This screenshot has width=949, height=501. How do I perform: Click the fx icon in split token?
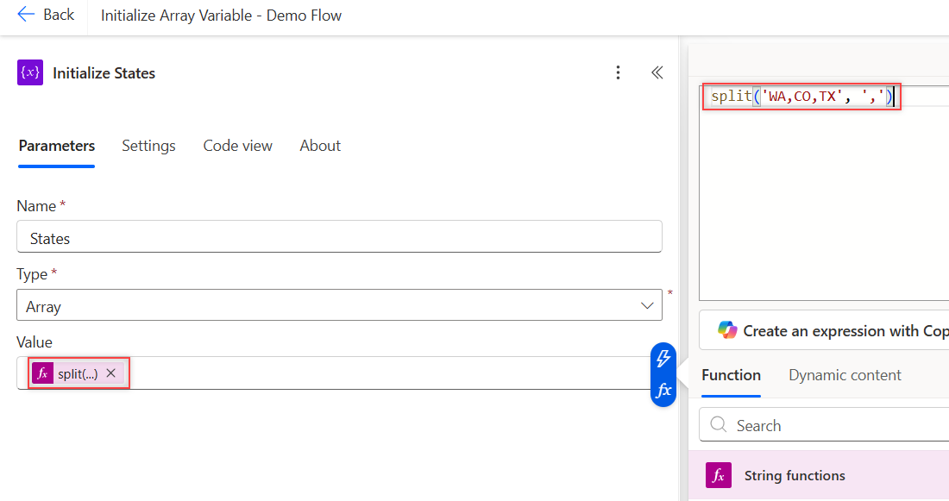tap(42, 373)
